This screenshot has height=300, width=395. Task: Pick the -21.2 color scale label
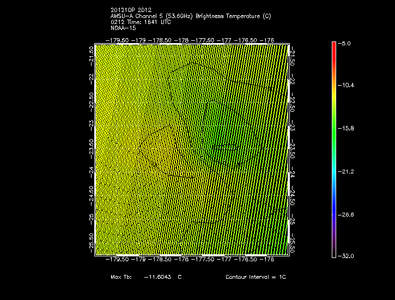pos(347,171)
